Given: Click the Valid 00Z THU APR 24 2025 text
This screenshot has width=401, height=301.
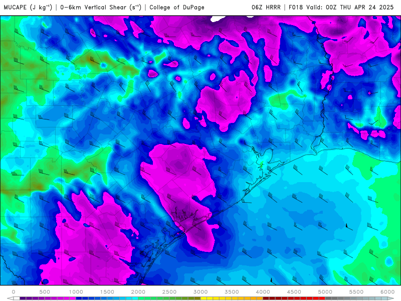Looking at the screenshot, I should [350, 7].
